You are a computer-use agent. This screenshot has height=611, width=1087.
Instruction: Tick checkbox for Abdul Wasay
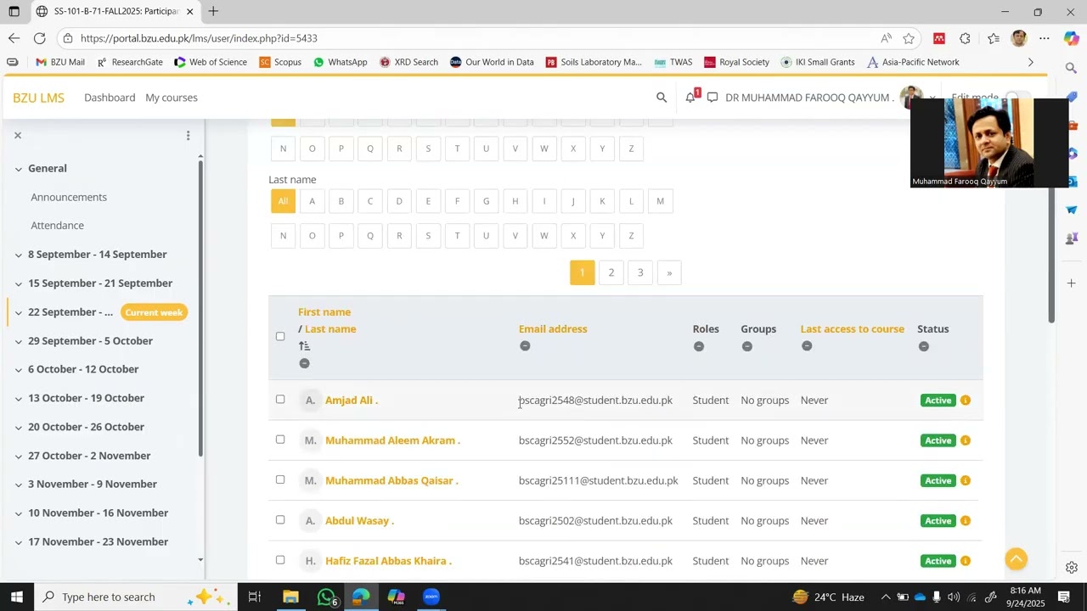[280, 519]
